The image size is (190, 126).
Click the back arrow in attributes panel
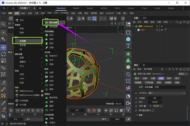click(162, 69)
